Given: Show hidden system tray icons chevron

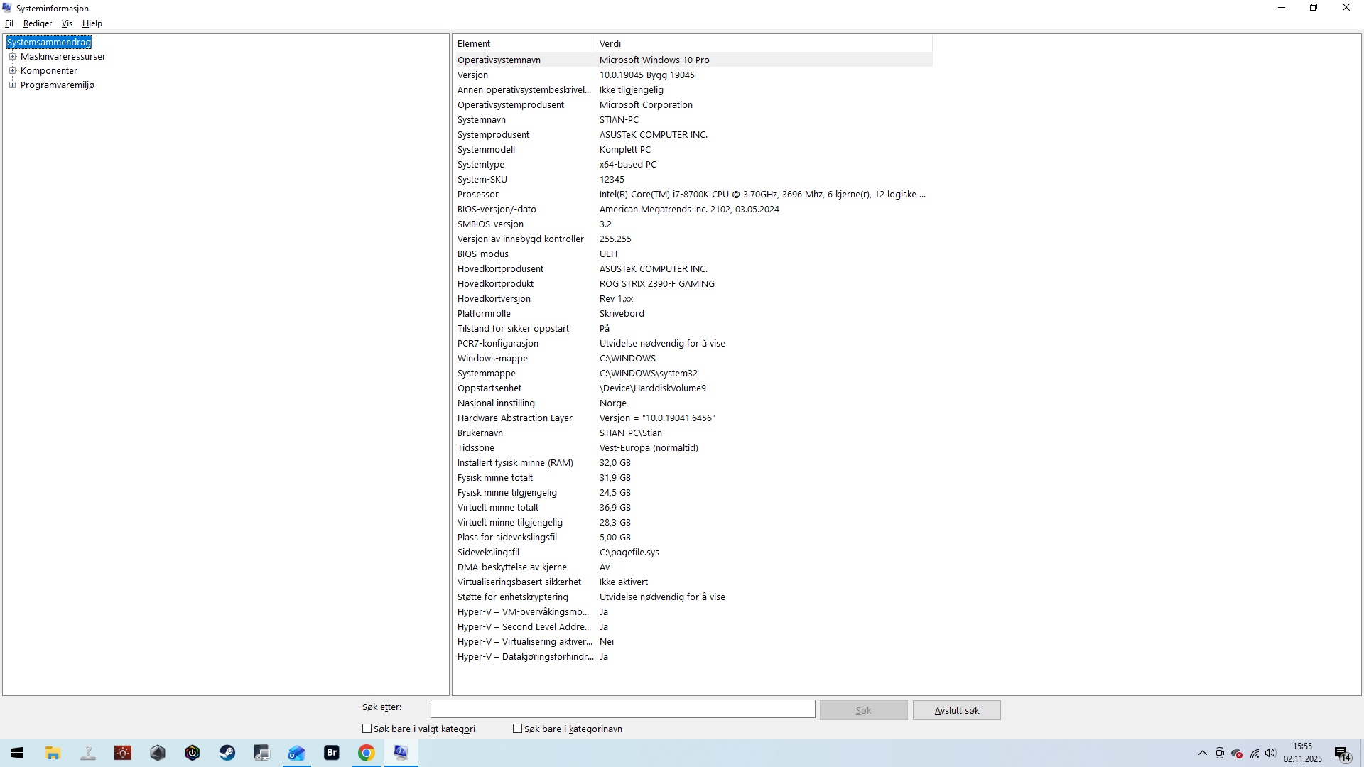Looking at the screenshot, I should click(x=1202, y=754).
